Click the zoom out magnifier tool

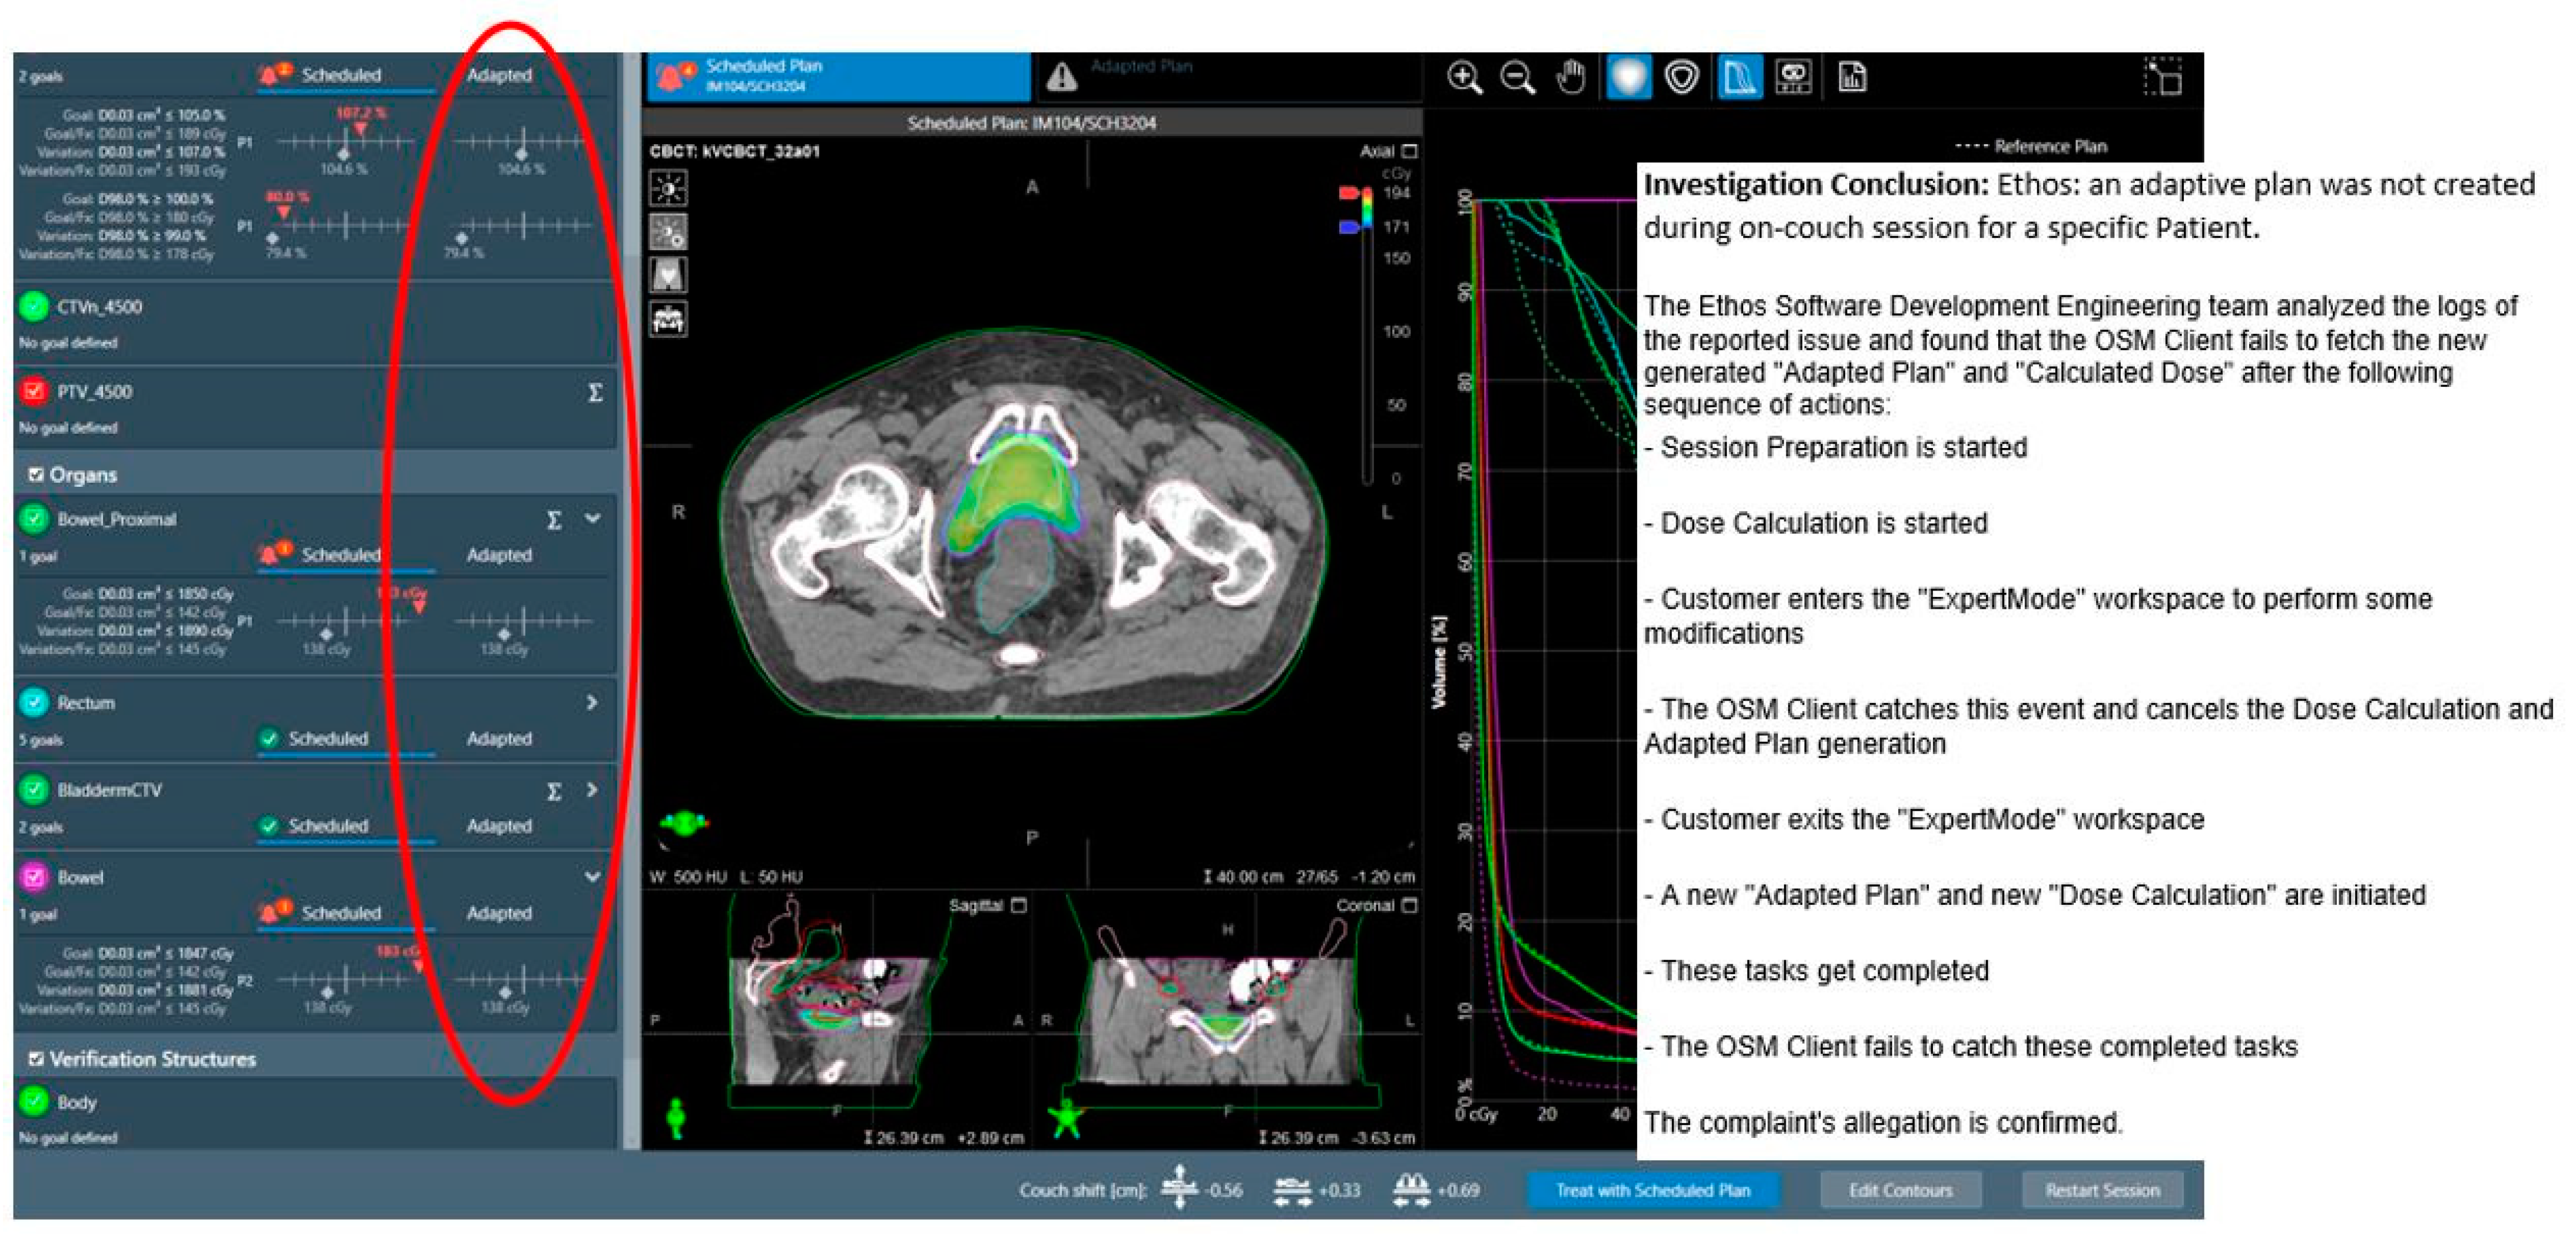tap(1517, 77)
